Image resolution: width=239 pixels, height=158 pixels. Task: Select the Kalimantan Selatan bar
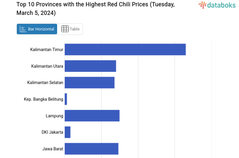[90, 82]
